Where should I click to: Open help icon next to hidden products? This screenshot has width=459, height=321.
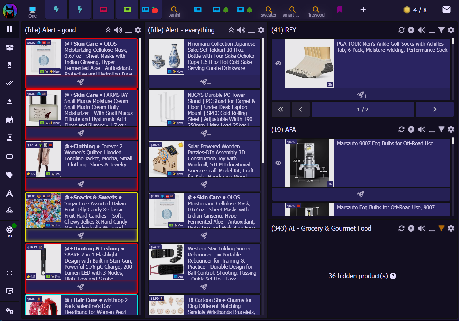pyautogui.click(x=393, y=276)
